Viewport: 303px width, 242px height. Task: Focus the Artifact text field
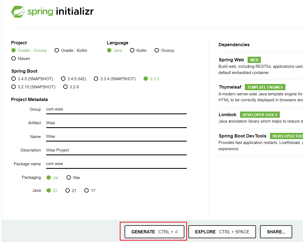116,123
